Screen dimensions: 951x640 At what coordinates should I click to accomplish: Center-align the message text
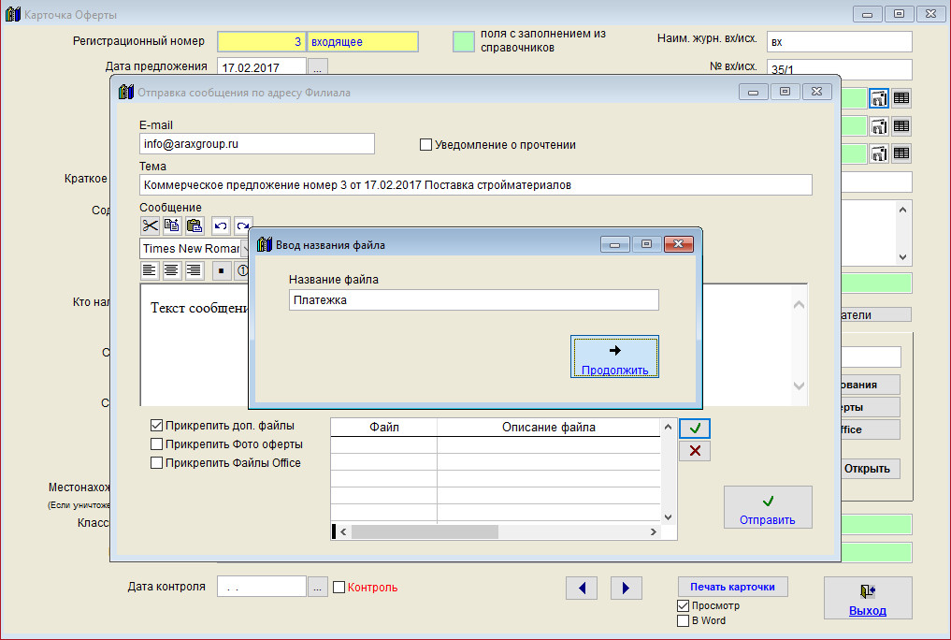[172, 270]
